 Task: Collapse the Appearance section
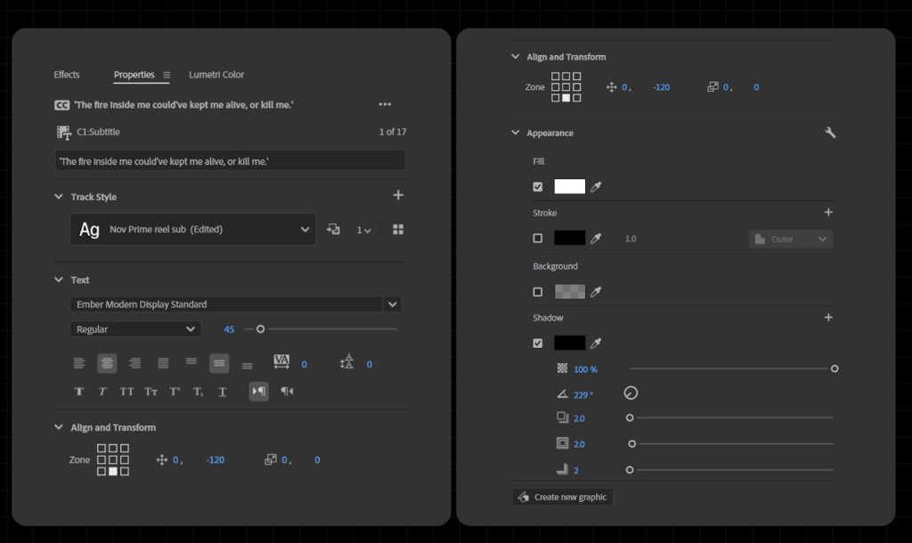click(x=515, y=133)
